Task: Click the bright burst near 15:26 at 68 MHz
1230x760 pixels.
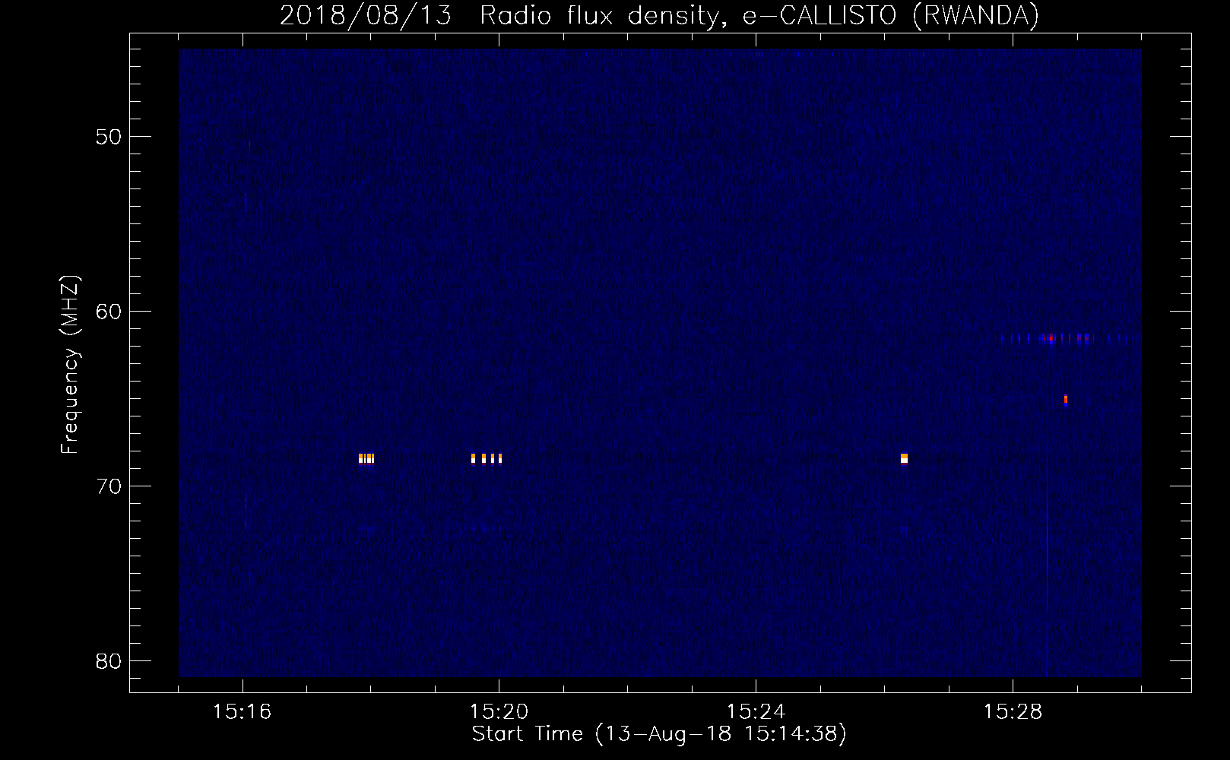Action: [904, 458]
